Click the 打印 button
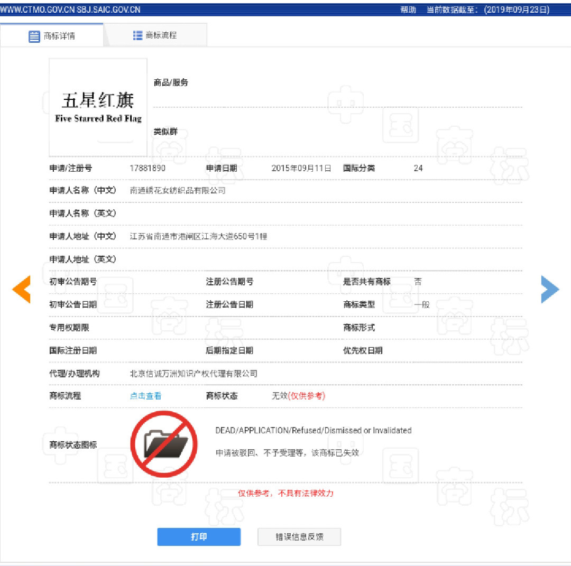 (199, 536)
